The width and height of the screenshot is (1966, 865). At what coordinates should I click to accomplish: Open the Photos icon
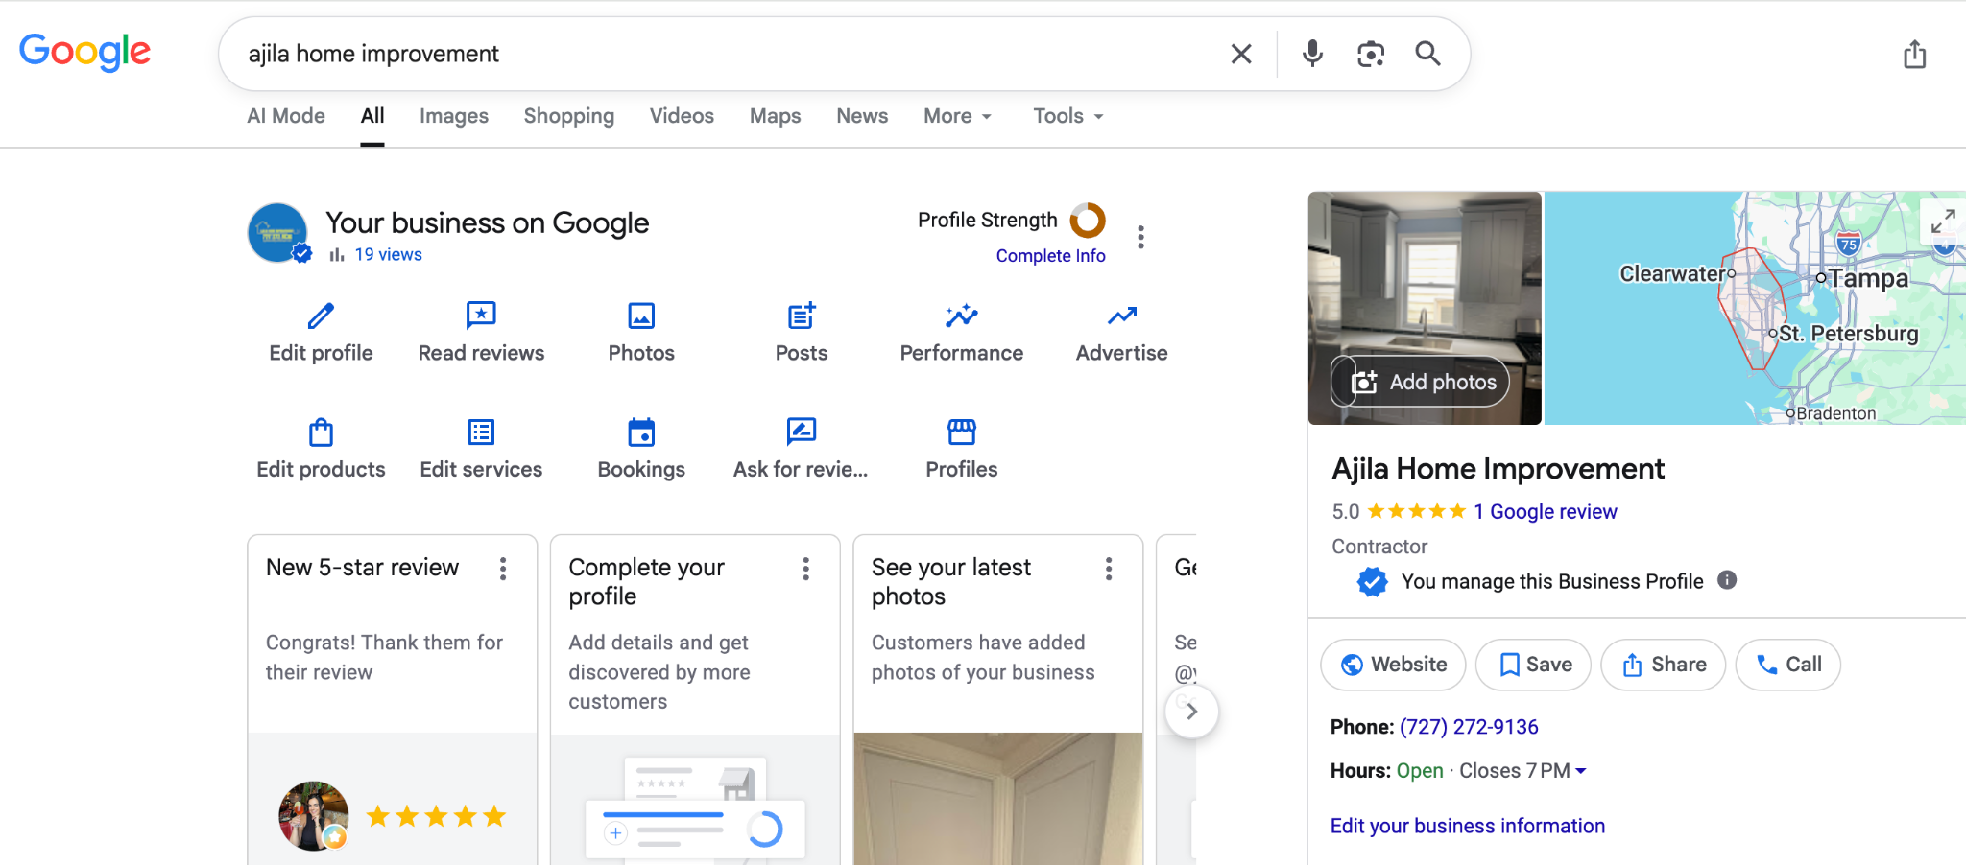click(641, 316)
